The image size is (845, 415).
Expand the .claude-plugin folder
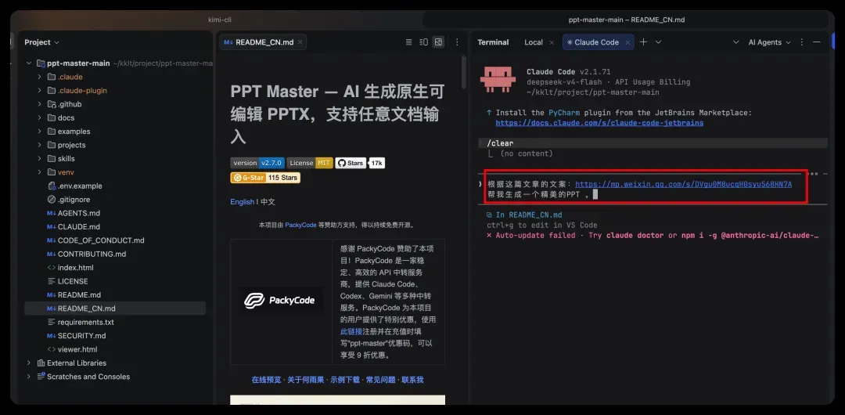[x=39, y=91]
